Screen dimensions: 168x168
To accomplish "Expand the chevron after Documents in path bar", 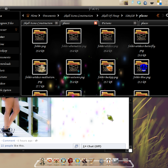I will (58, 16).
